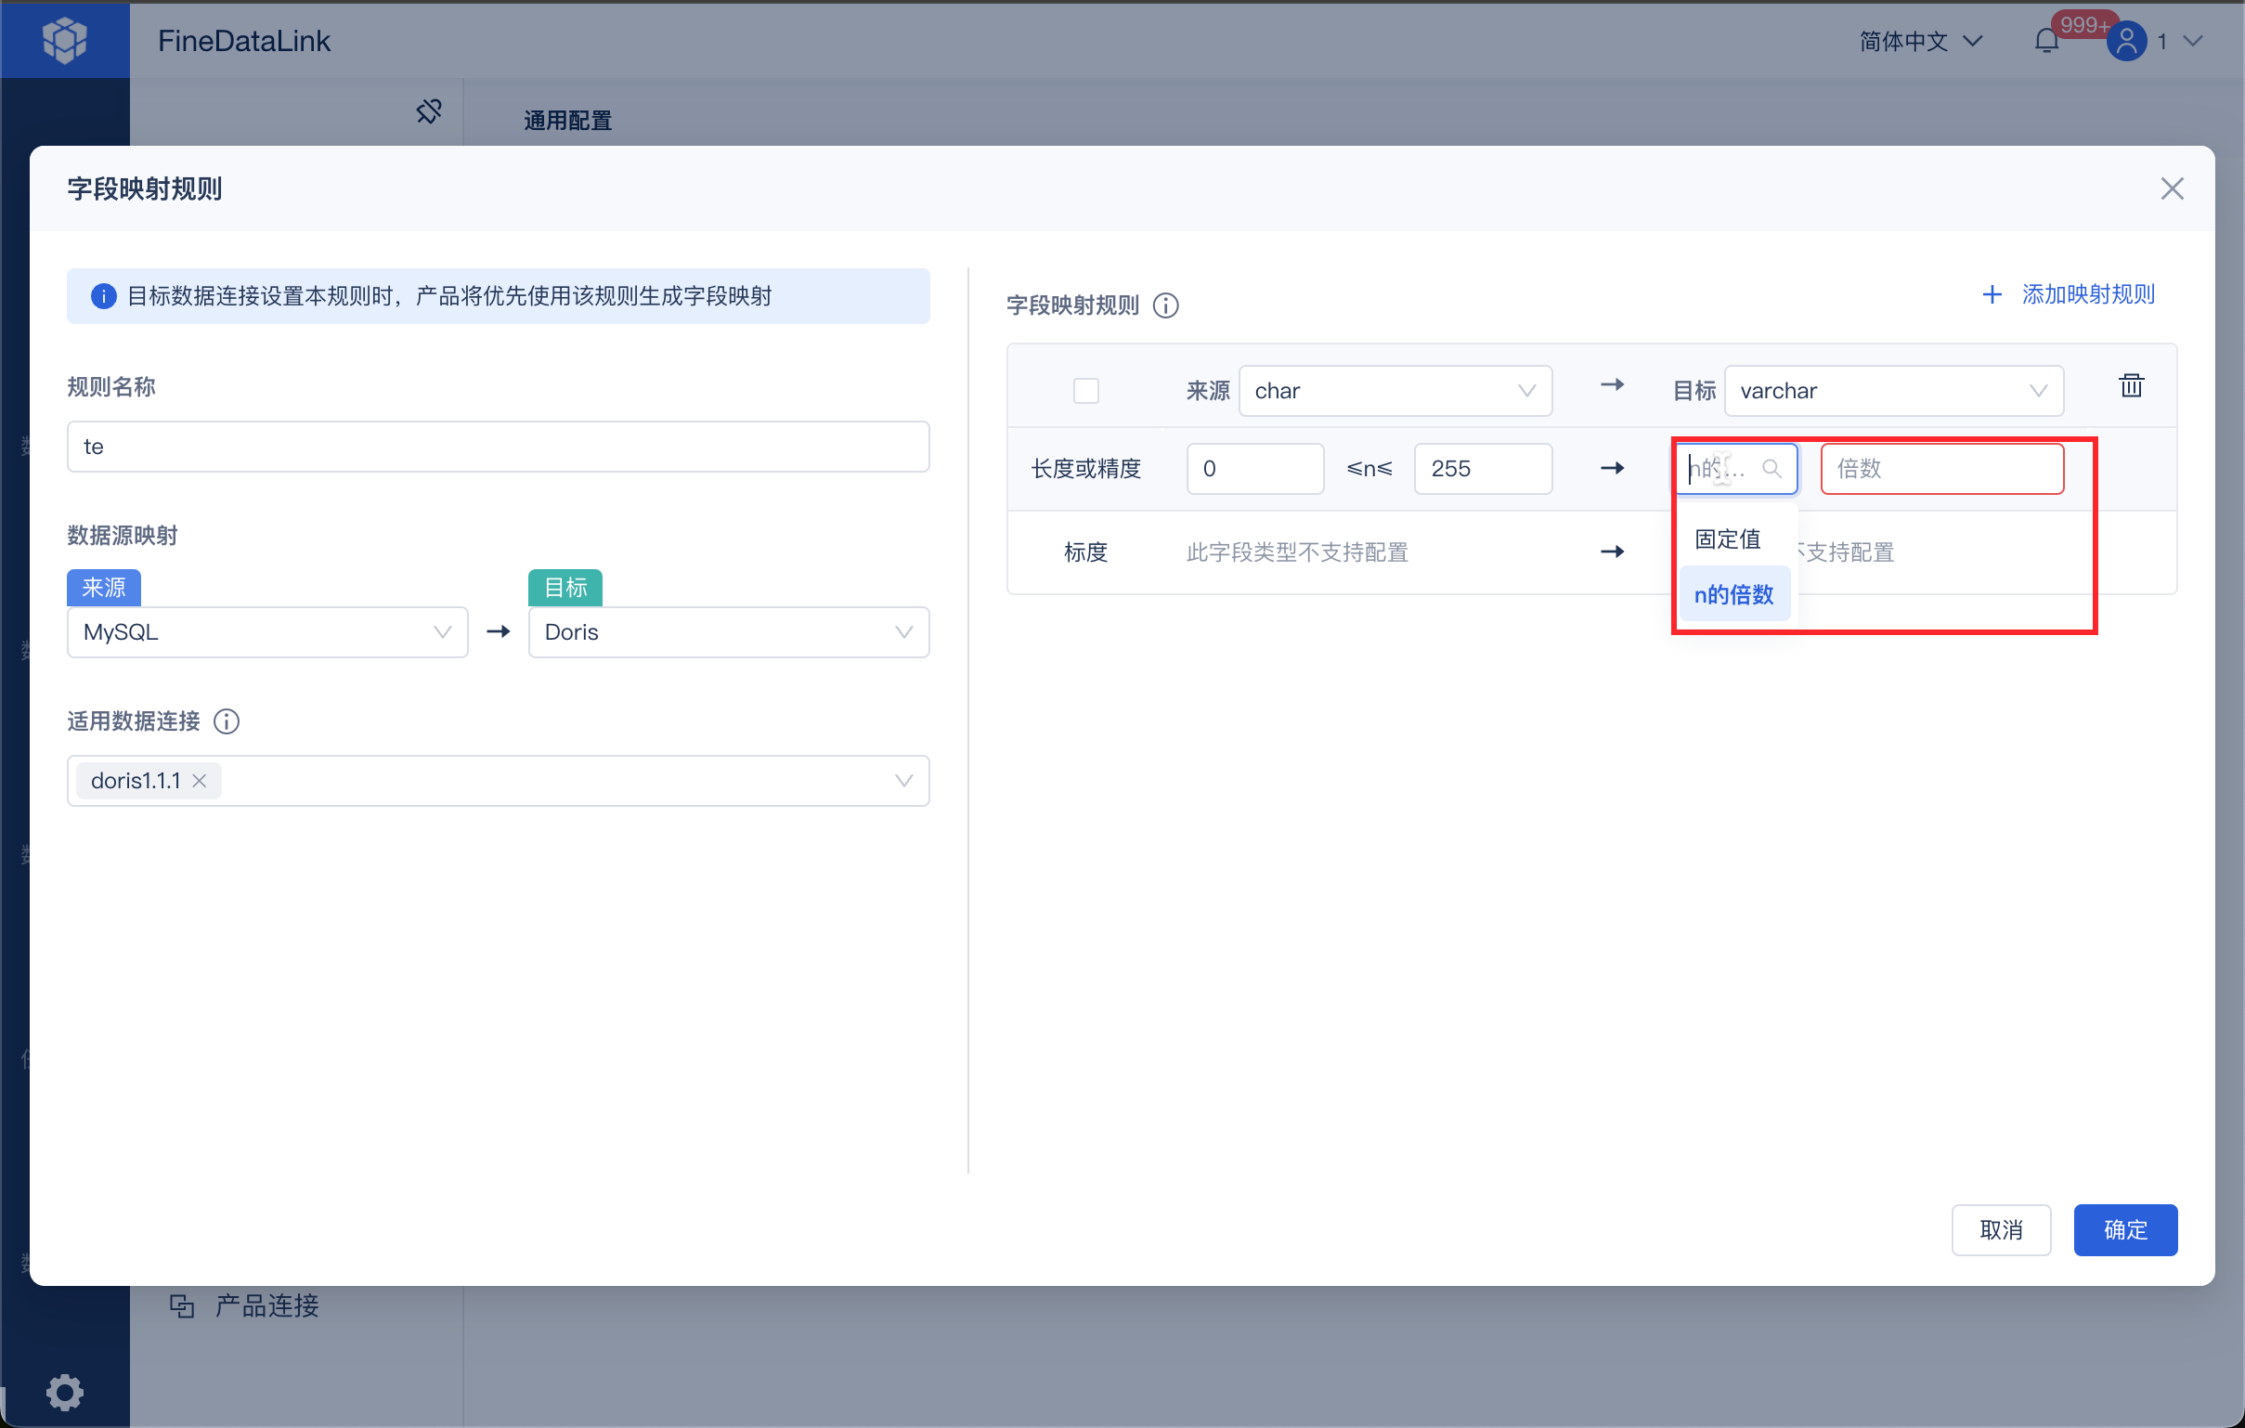Click the notification bell icon
This screenshot has height=1428, width=2245.
tap(2046, 41)
